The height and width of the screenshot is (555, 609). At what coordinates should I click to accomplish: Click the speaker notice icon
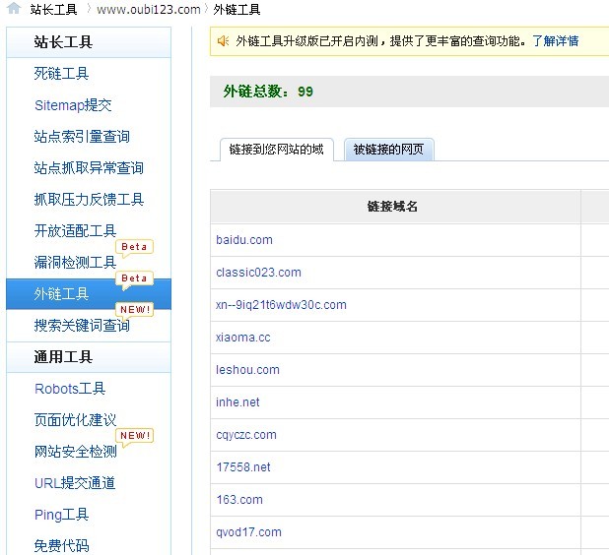(224, 41)
